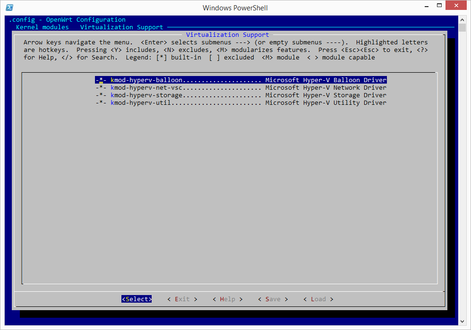Click the vertical scrollbar thumb
The image size is (471, 330).
click(462, 28)
